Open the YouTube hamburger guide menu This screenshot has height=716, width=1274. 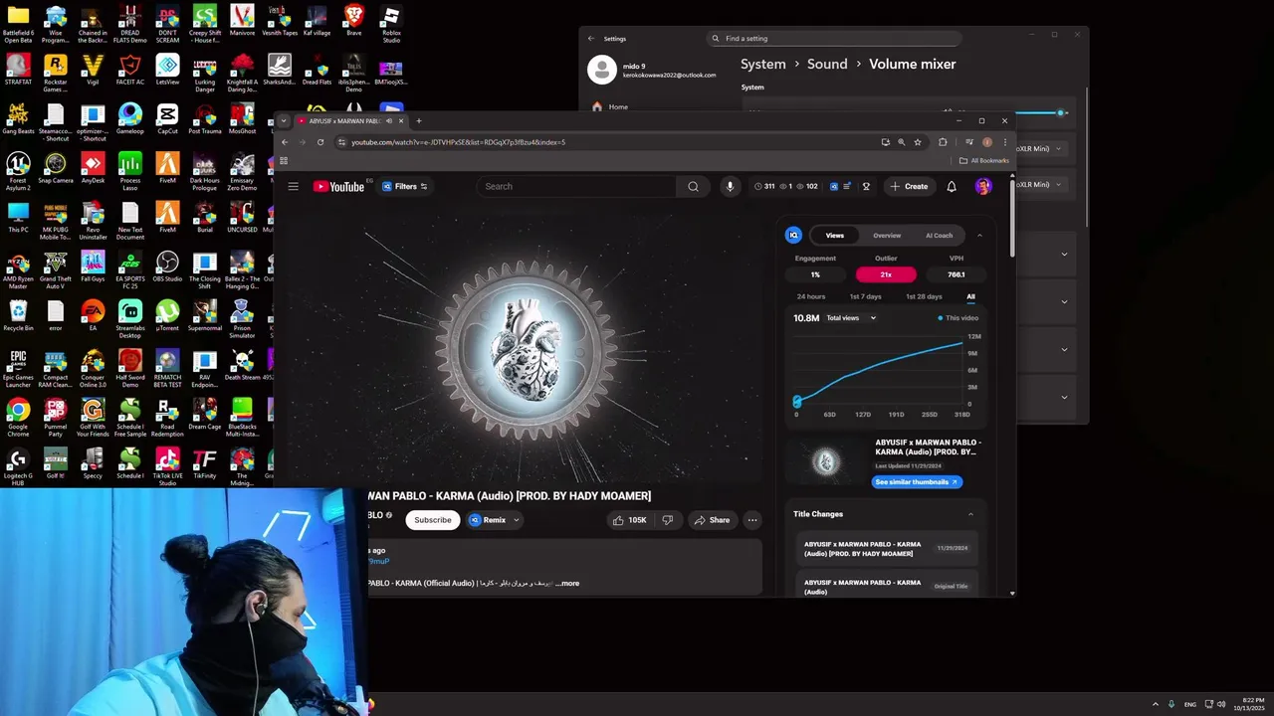click(294, 186)
